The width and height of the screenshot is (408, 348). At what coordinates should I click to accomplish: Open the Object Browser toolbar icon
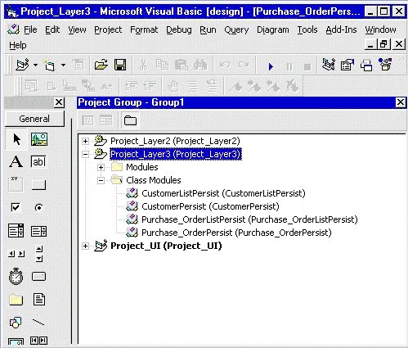385,64
